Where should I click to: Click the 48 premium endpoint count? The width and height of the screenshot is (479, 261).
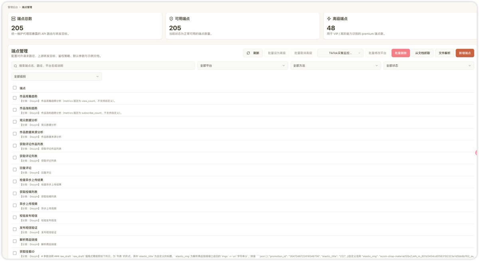tap(331, 28)
